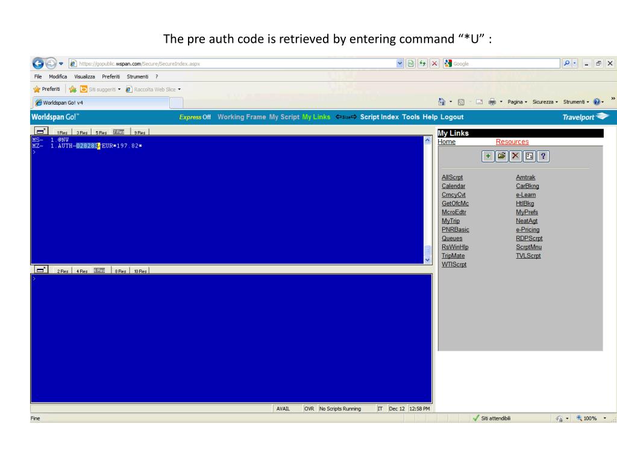Click the upper terminal scroll down arrow

tap(428, 260)
